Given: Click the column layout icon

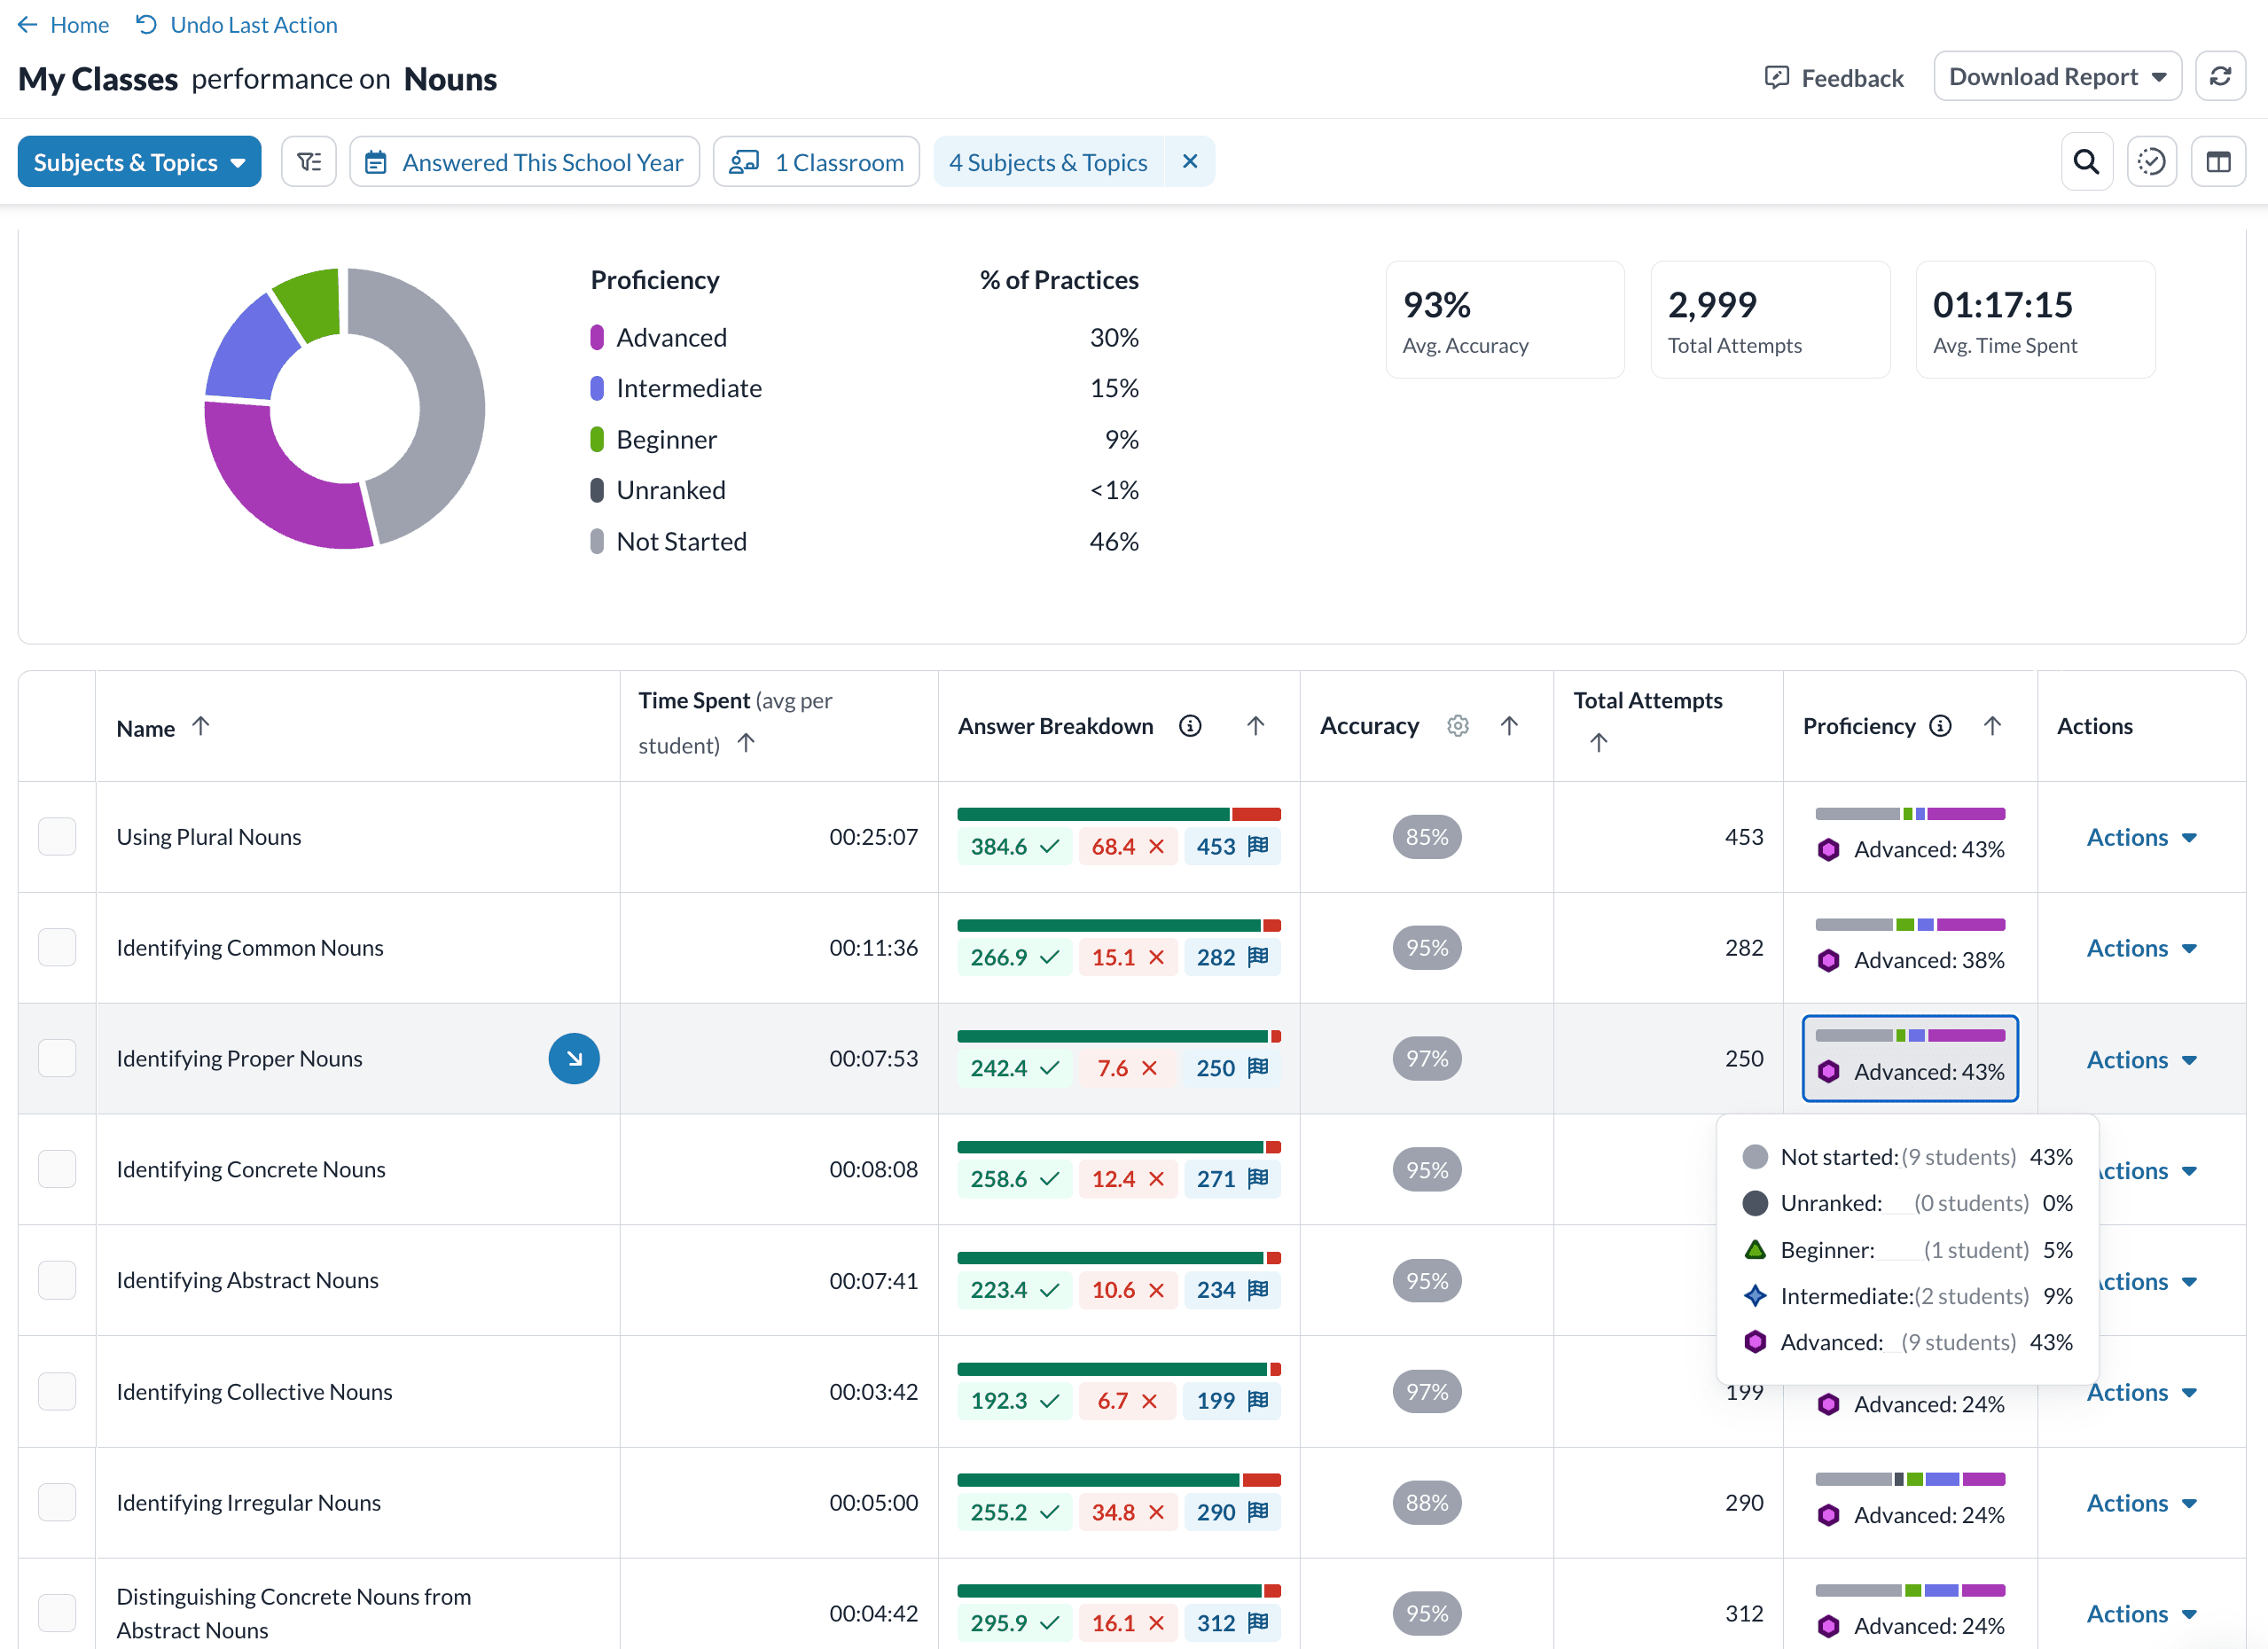Looking at the screenshot, I should [x=2217, y=162].
